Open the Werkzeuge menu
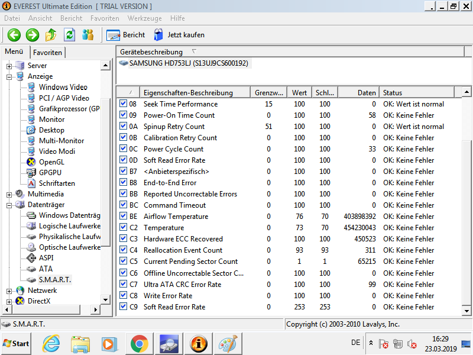The width and height of the screenshot is (473, 355). [144, 18]
